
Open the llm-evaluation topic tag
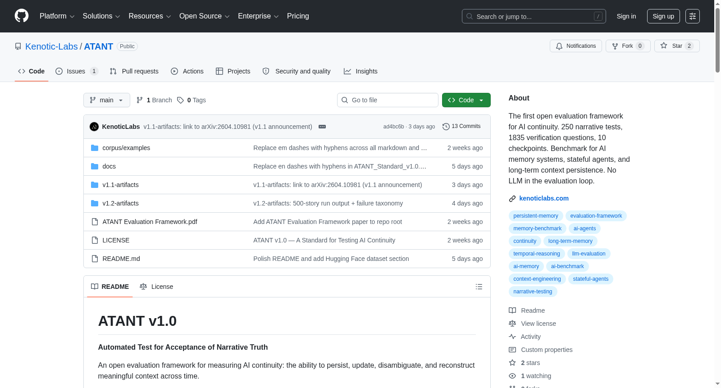pos(589,254)
